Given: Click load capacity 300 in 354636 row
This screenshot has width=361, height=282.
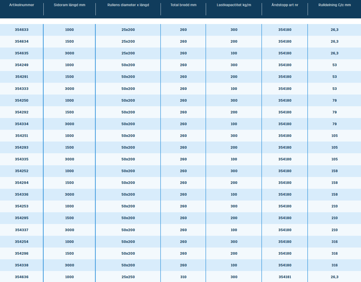Looking at the screenshot, I should pyautogui.click(x=234, y=277).
